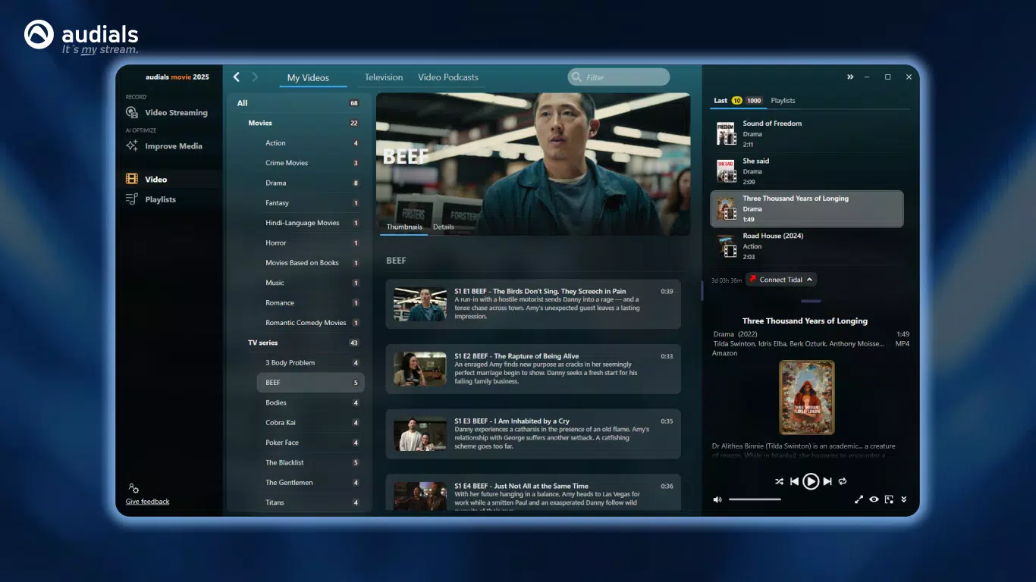Select the Titans series
Image resolution: width=1036 pixels, height=582 pixels.
[x=310, y=502]
